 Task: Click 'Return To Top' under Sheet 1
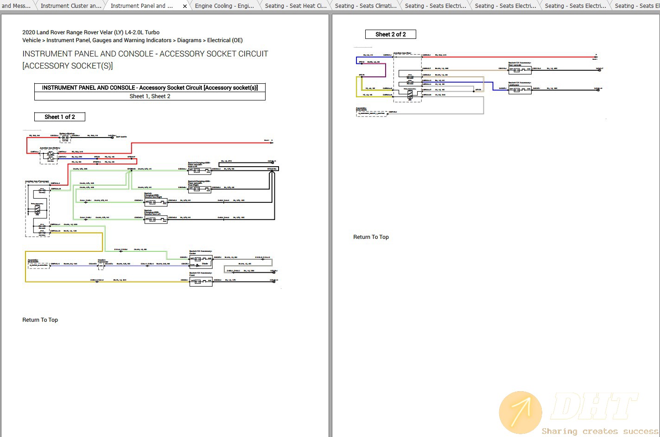(x=40, y=320)
